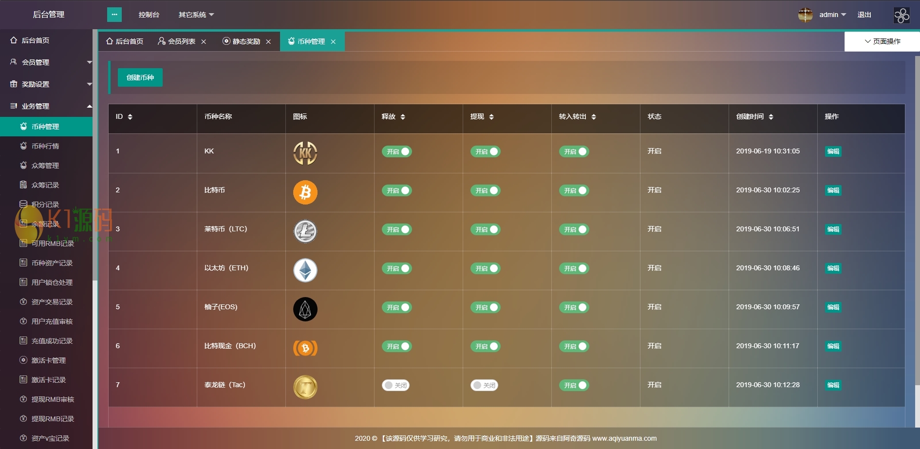Sort table by ID column
Viewport: 920px width, 449px height.
point(130,117)
